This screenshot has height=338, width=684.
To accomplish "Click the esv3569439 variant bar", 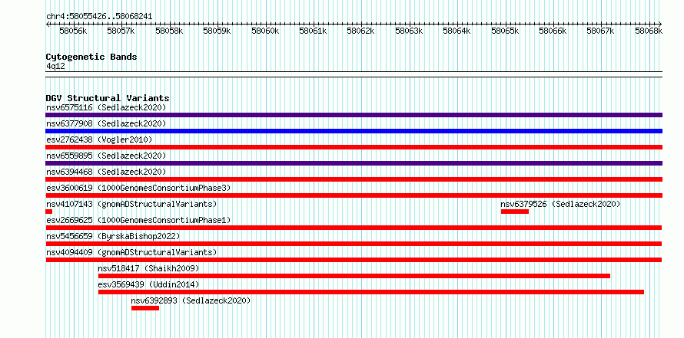I will click(371, 292).
